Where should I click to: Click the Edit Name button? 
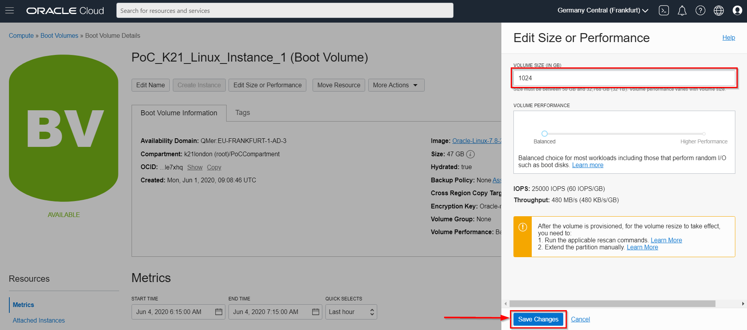click(151, 85)
